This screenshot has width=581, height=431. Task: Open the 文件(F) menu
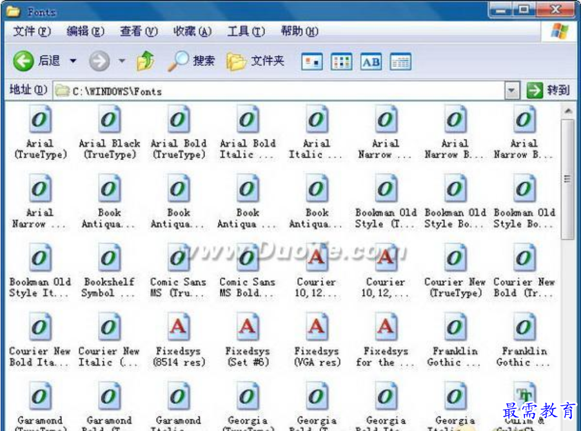pyautogui.click(x=32, y=32)
